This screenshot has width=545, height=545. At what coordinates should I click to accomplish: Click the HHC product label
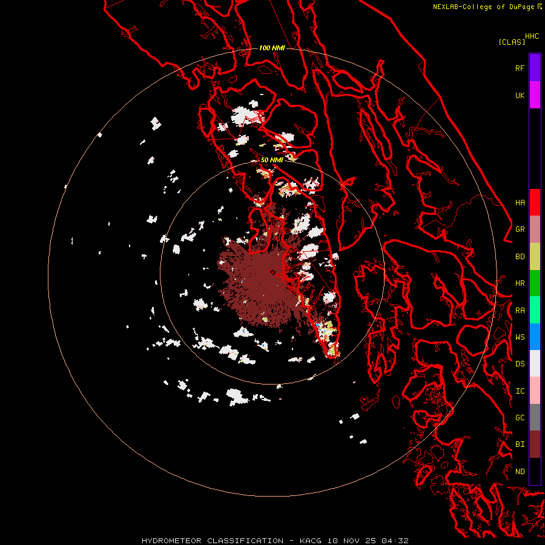coord(532,36)
